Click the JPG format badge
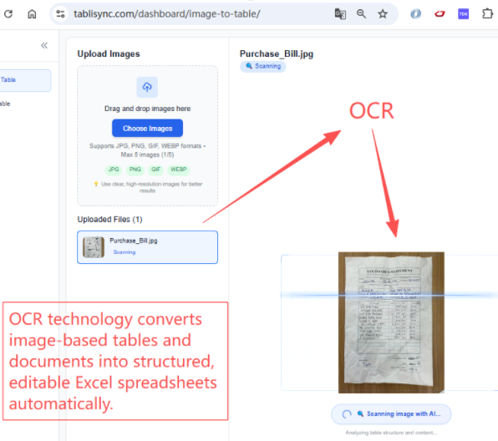The height and width of the screenshot is (441, 498). click(x=114, y=170)
